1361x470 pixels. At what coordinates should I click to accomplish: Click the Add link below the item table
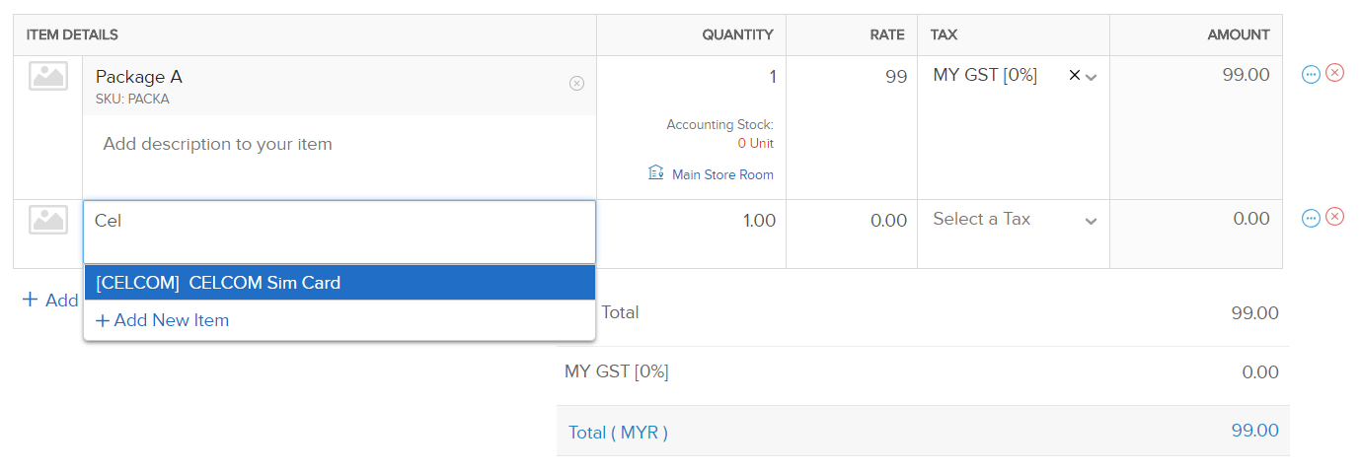[x=49, y=300]
